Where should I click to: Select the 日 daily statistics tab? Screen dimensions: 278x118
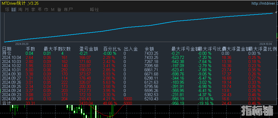(14, 9)
